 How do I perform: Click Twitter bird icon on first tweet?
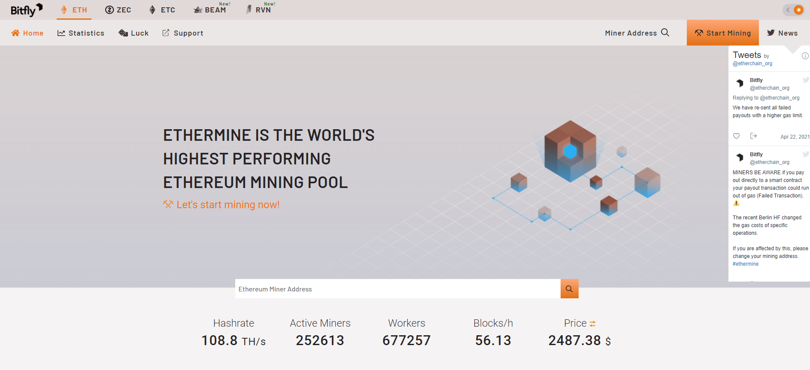(806, 80)
